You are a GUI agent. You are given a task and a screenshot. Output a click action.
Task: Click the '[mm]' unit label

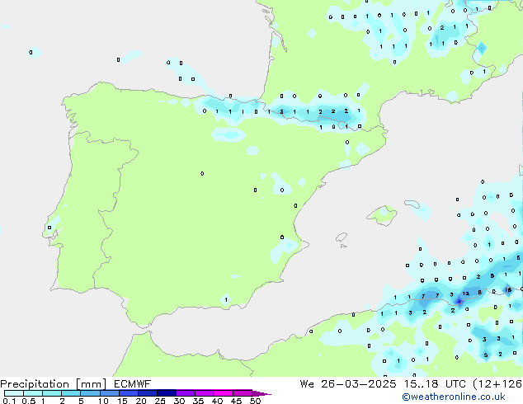point(92,384)
